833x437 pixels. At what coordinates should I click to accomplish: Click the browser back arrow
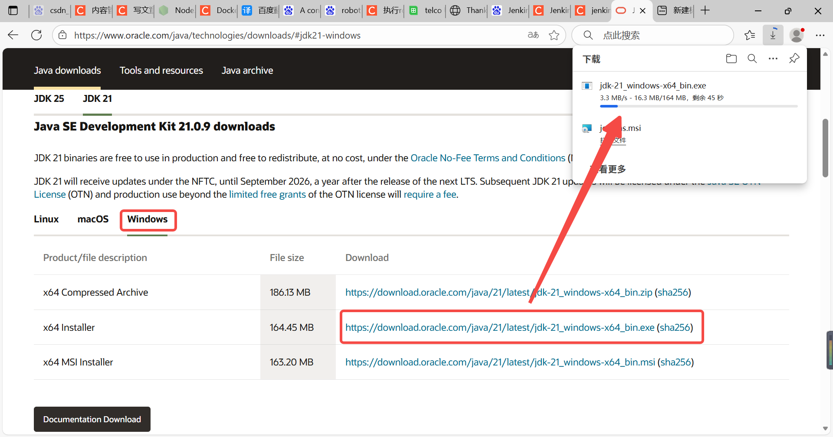coord(13,35)
